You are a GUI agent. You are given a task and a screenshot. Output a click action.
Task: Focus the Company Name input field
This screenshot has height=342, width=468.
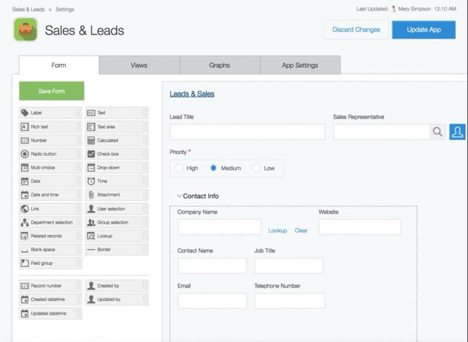[219, 227]
